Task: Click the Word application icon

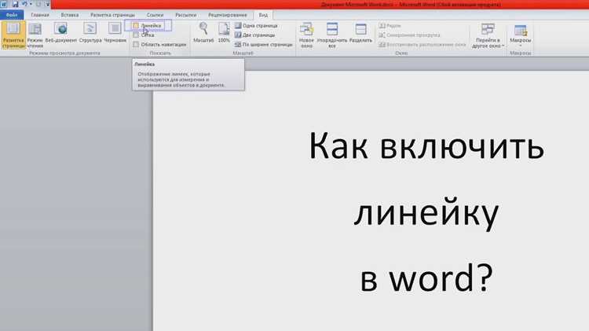Action: (4, 4)
